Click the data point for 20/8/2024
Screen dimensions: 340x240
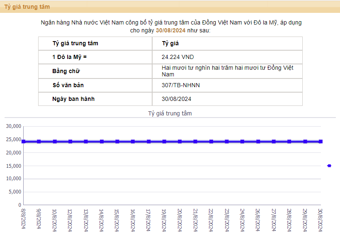click(x=180, y=142)
